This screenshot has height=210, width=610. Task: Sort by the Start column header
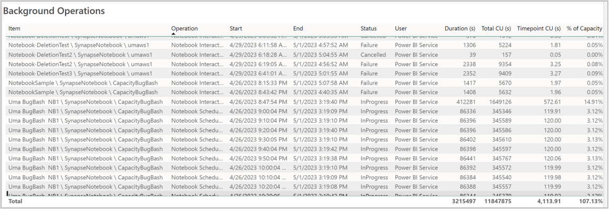(x=236, y=28)
